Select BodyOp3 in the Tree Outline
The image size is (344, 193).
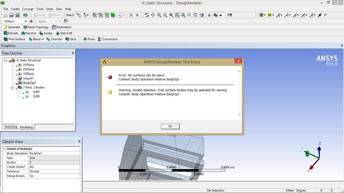pyautogui.click(x=29, y=83)
